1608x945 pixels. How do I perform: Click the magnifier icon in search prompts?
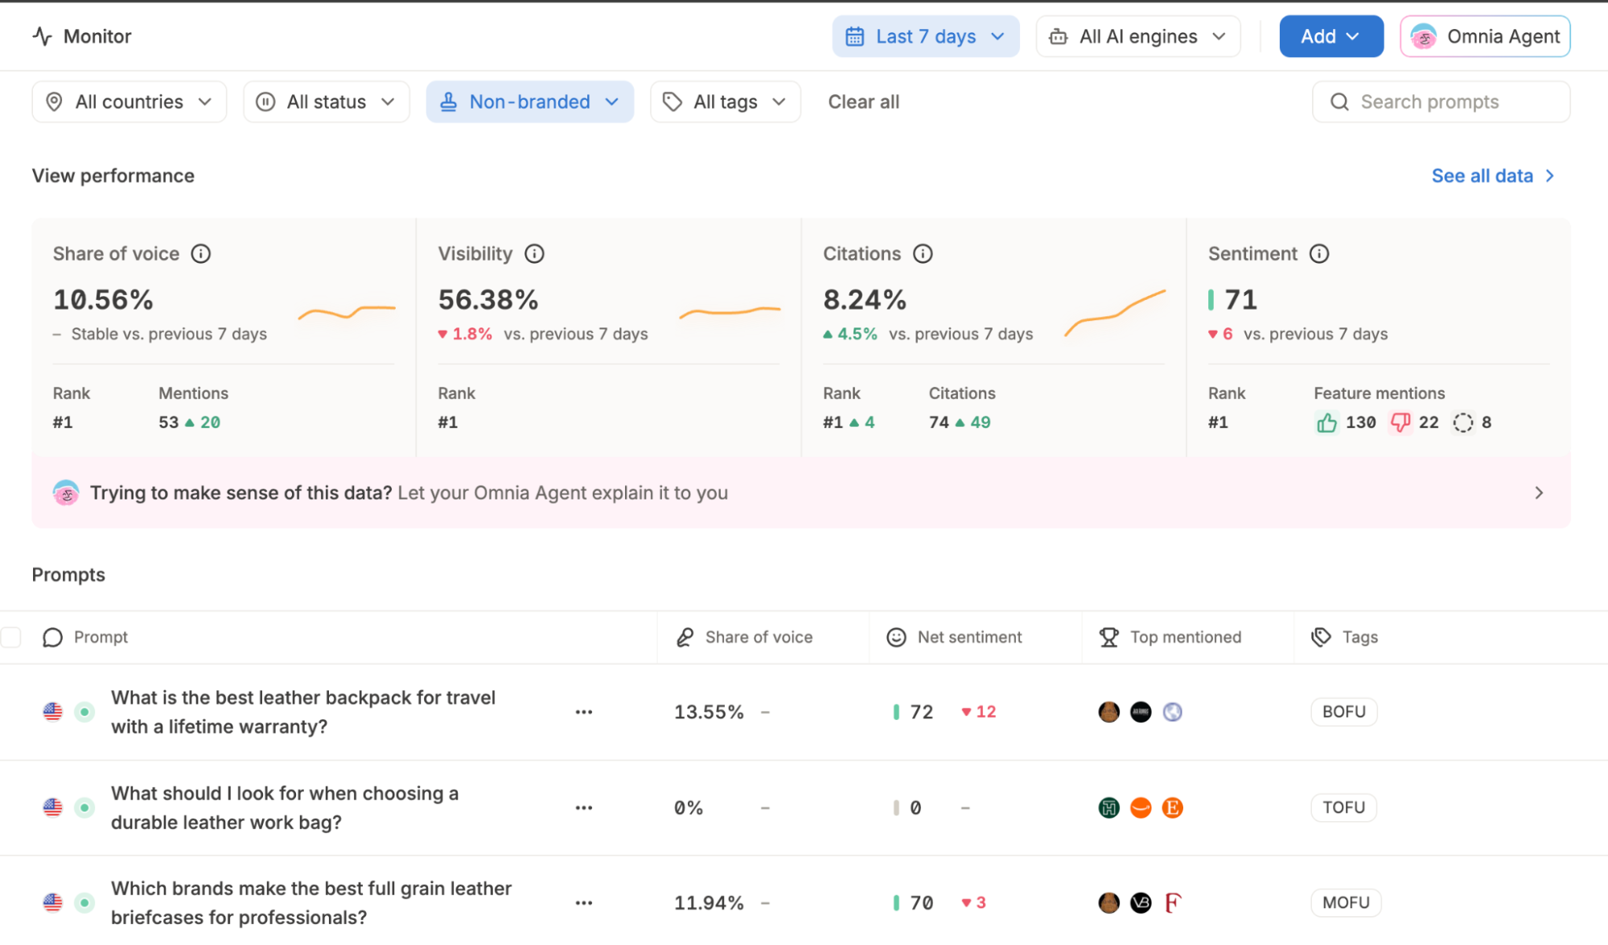pos(1339,102)
